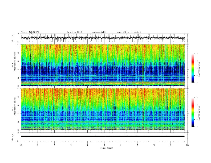Select the ch.2 "Frequency (kHz)" axis label

click(15, 106)
